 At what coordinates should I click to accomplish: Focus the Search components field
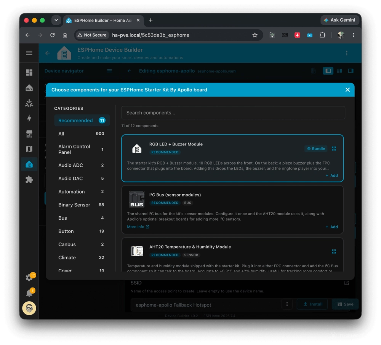[233, 113]
